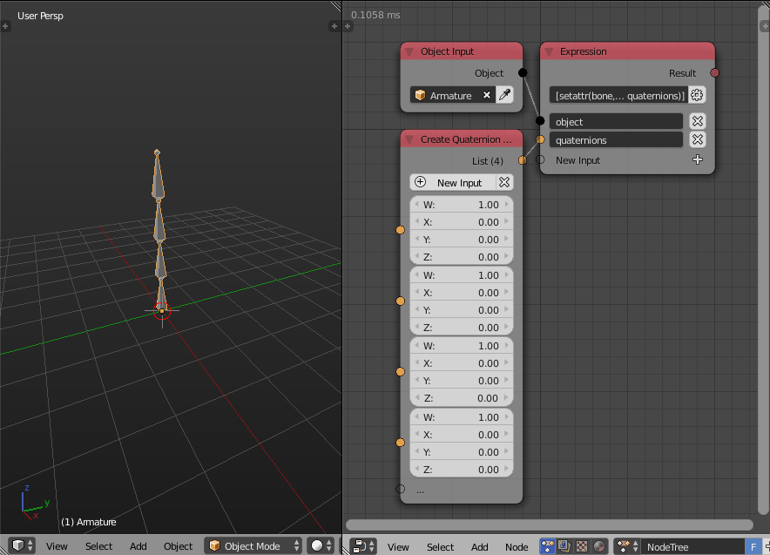This screenshot has height=555, width=770.
Task: Open the Object Mode dropdown
Action: pyautogui.click(x=252, y=545)
